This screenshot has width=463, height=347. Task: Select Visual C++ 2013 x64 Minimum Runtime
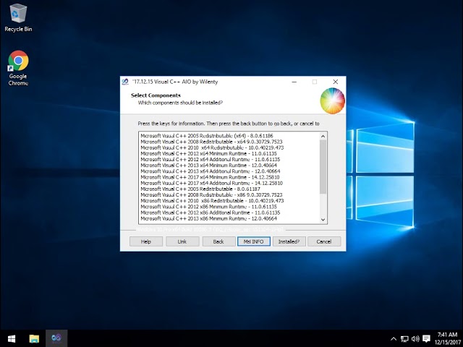208,166
